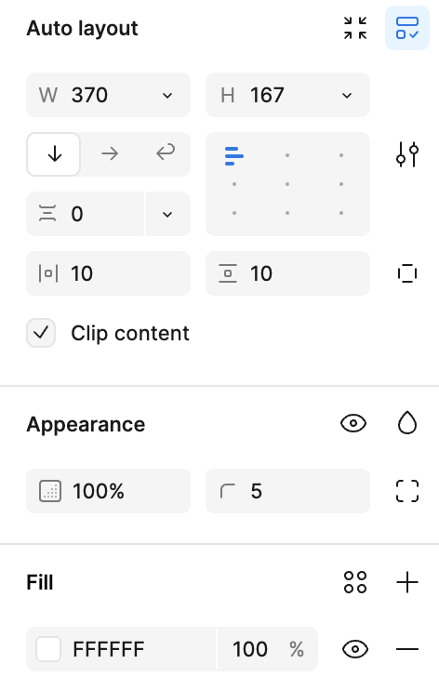Click the corner radius field showing 5

pyautogui.click(x=287, y=491)
